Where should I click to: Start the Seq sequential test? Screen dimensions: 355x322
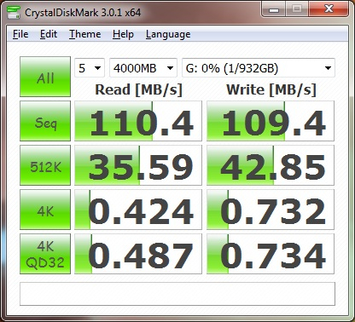[45, 121]
